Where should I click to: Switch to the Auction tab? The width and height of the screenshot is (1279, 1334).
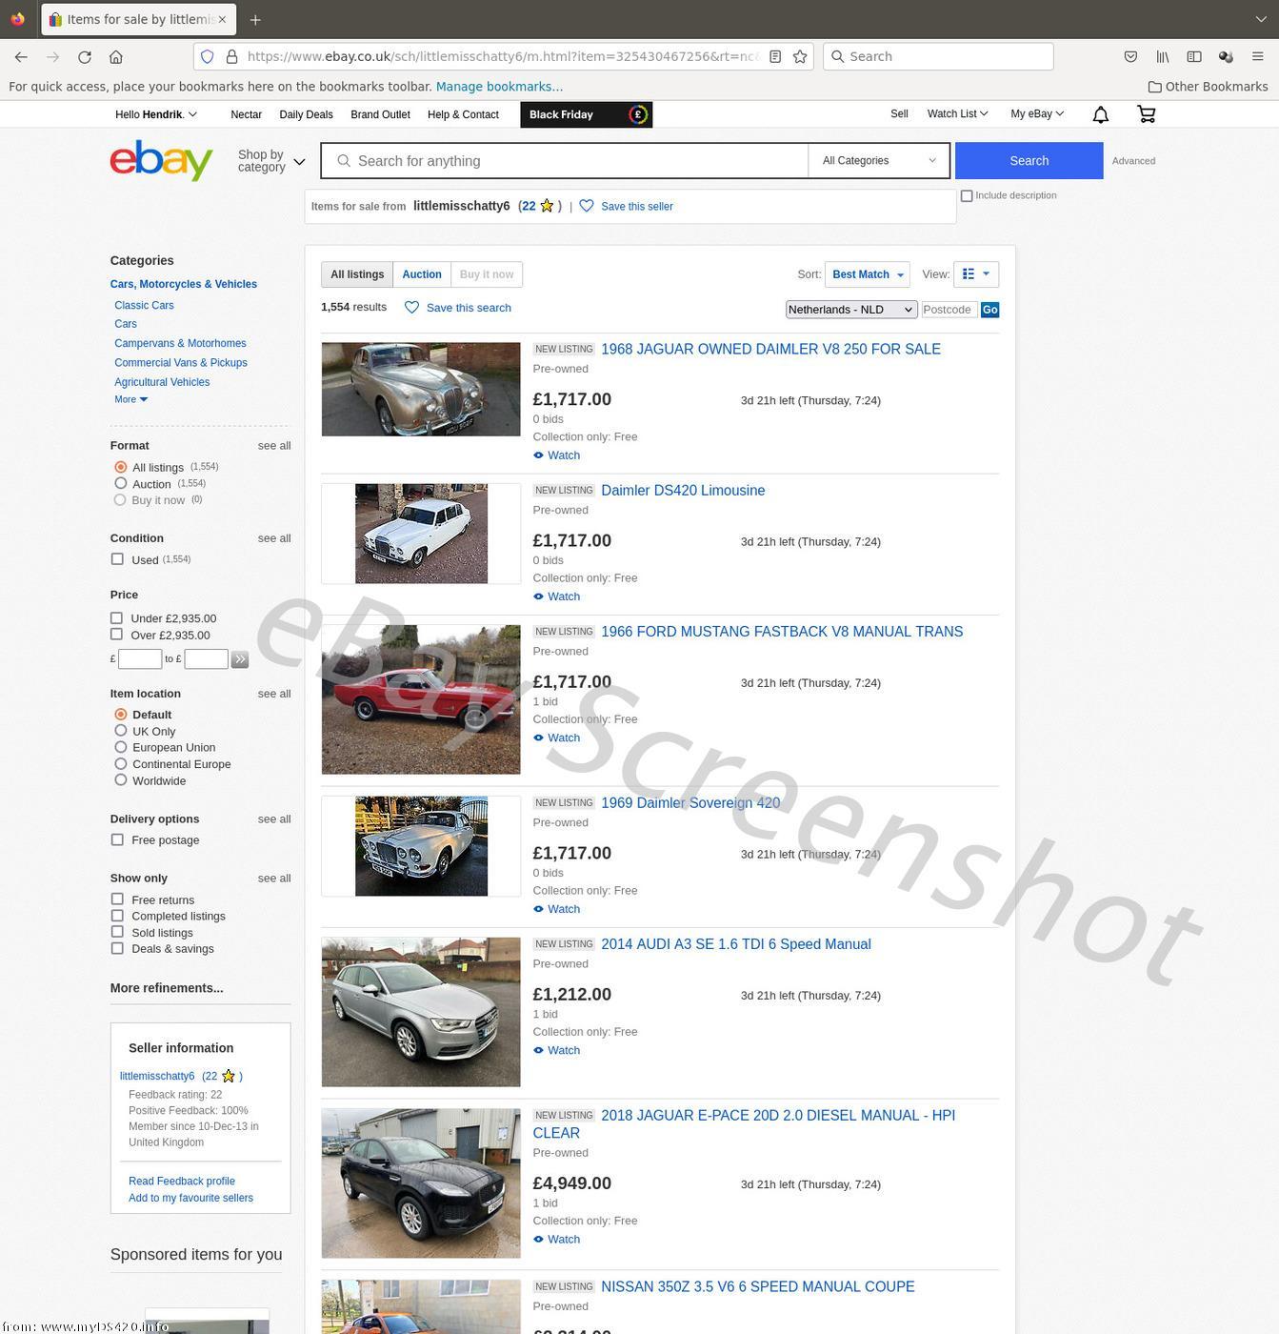[421, 274]
